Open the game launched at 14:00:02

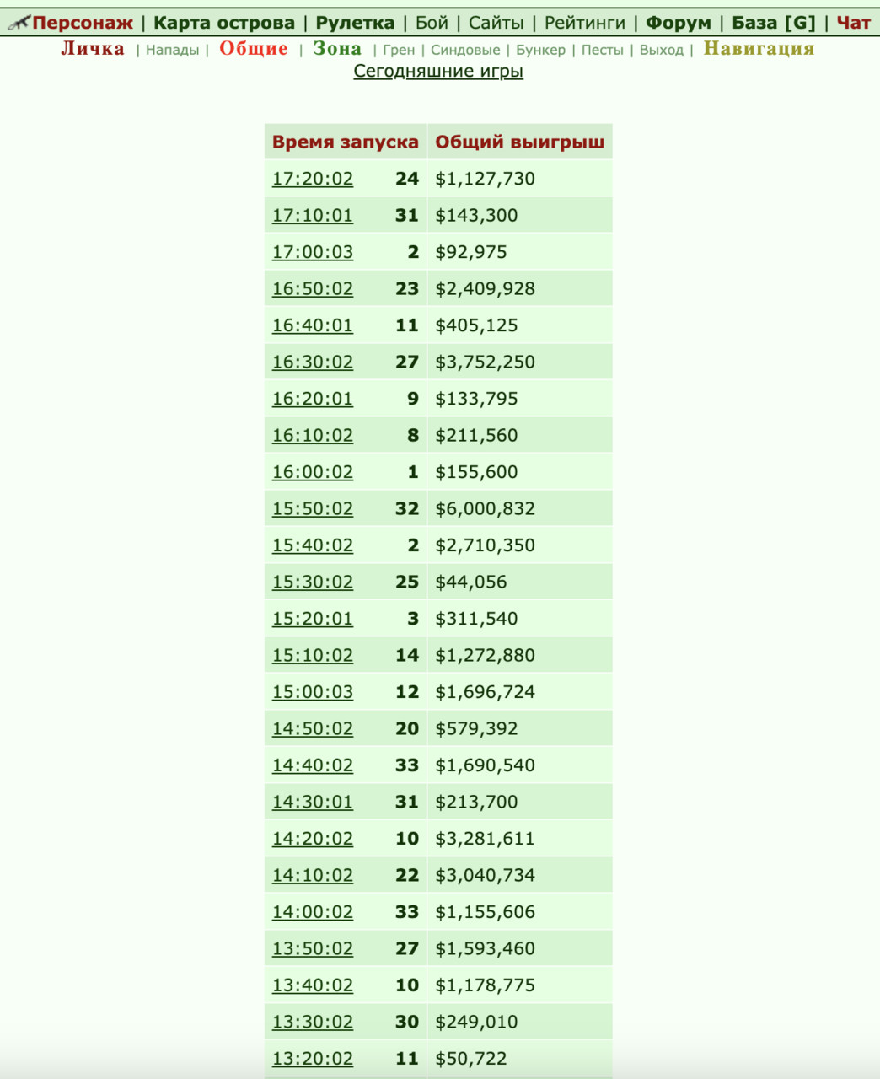coord(313,912)
